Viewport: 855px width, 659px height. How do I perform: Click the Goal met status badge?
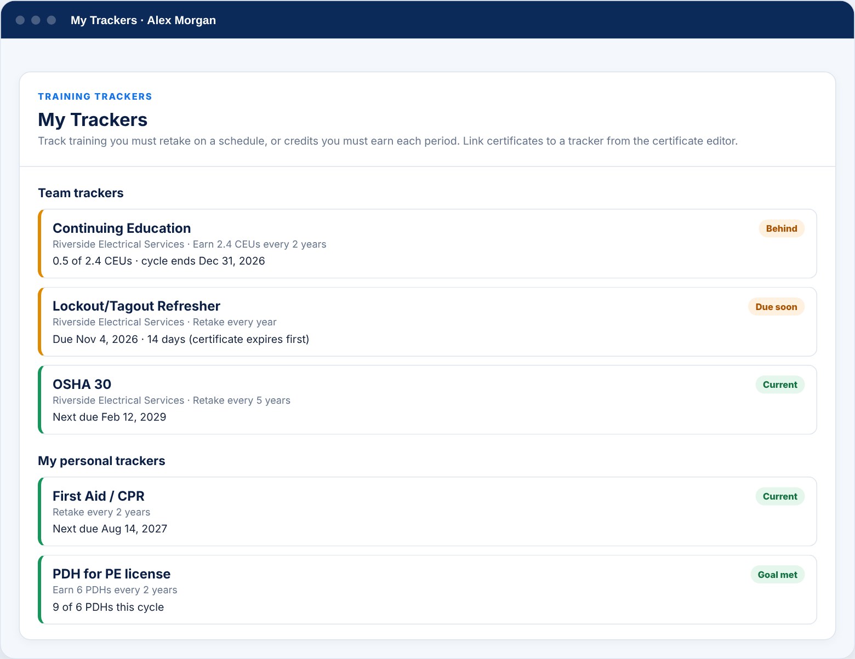click(x=777, y=575)
